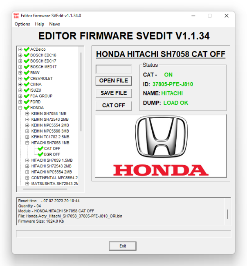
Task: Select KEIHIN MPC5554 2MB in the tree
Action: (50, 125)
